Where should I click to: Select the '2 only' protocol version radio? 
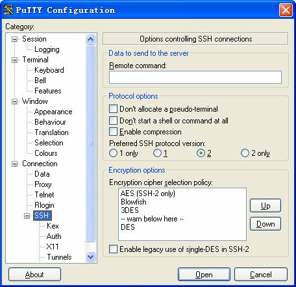(x=245, y=153)
